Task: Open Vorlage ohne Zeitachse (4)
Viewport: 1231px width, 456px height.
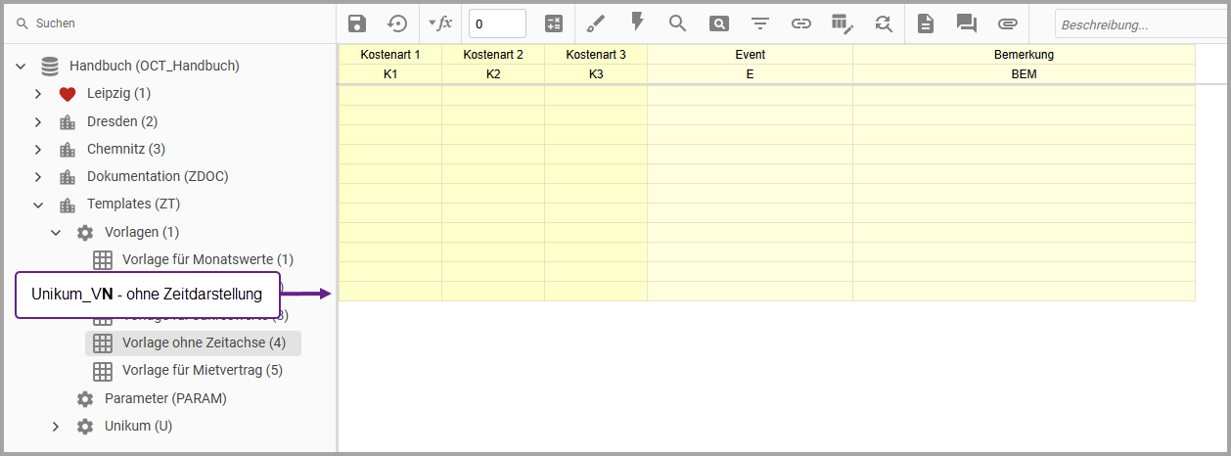Action: pos(204,342)
